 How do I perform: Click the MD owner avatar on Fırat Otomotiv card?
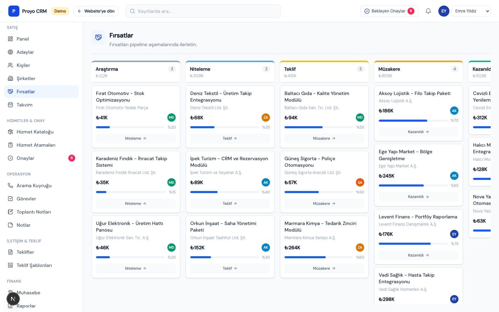pos(172,118)
